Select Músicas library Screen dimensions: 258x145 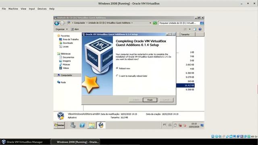click(x=64, y=64)
